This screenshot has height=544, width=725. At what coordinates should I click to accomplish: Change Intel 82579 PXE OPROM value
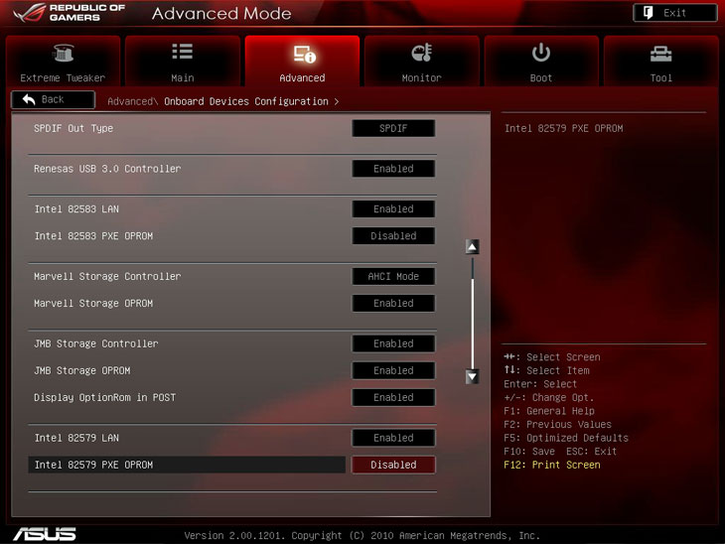[393, 465]
